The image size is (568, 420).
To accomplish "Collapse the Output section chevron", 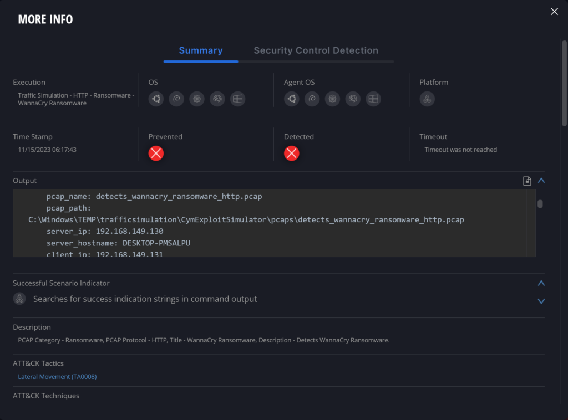I will coord(541,181).
